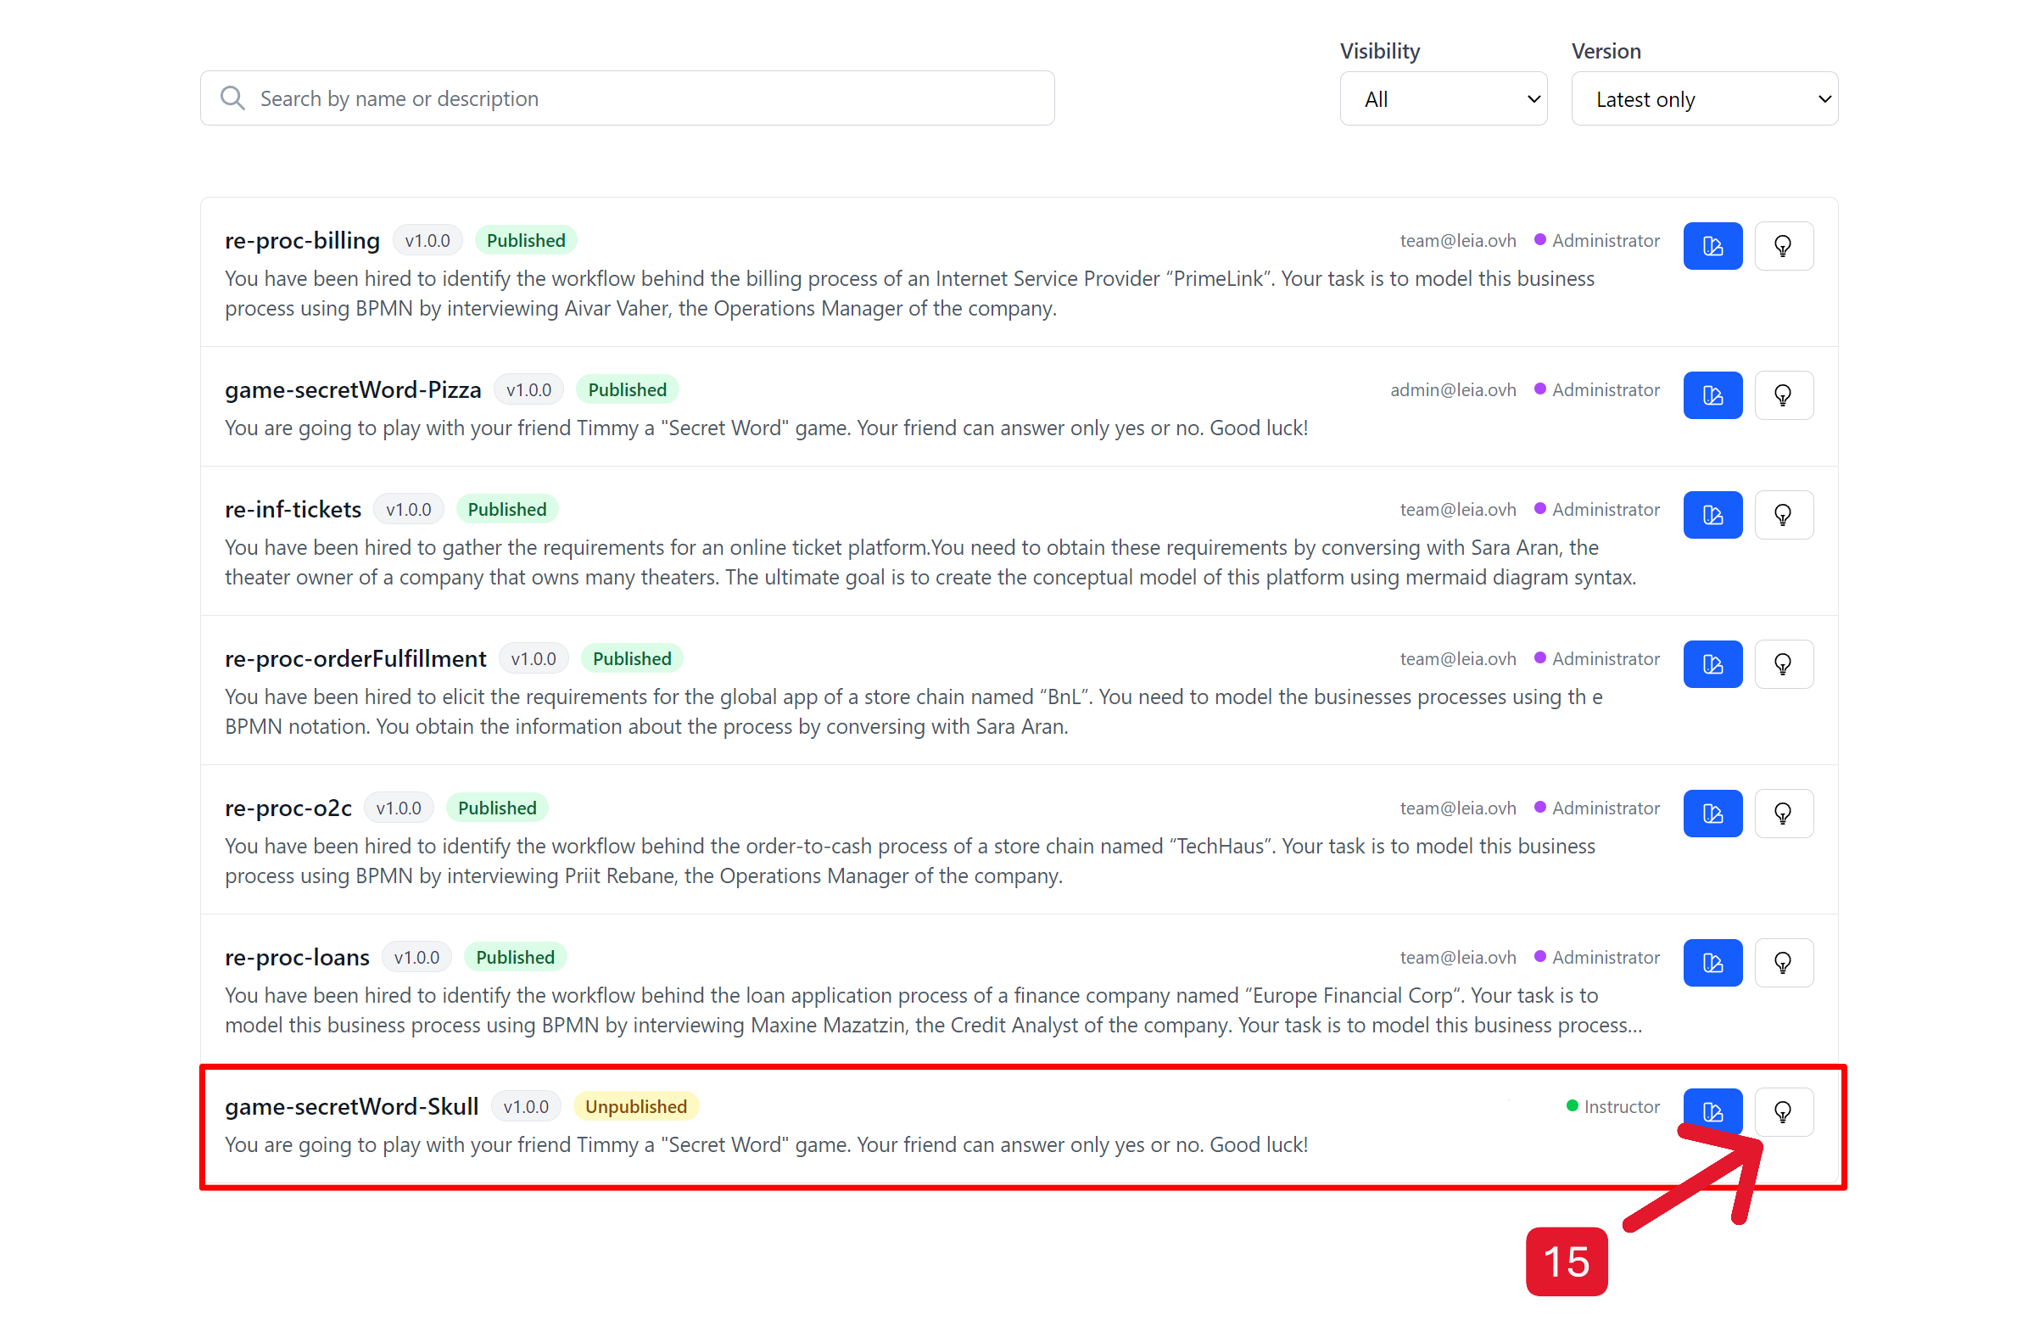Click into Search by name or description field

click(x=639, y=99)
